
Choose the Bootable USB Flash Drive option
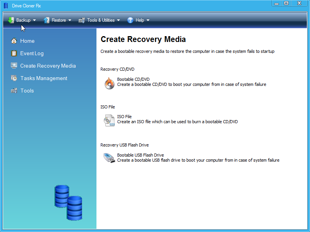(x=140, y=155)
